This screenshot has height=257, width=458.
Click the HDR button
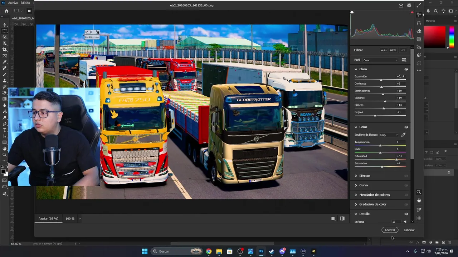pos(403,50)
